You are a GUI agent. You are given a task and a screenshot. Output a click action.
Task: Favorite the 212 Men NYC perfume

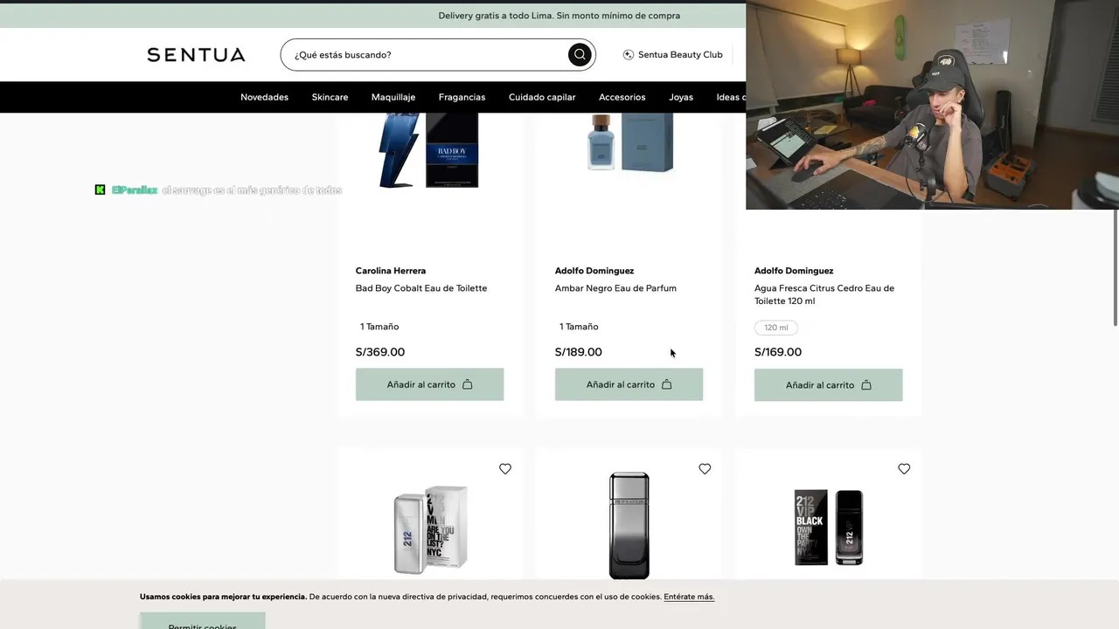coord(505,469)
